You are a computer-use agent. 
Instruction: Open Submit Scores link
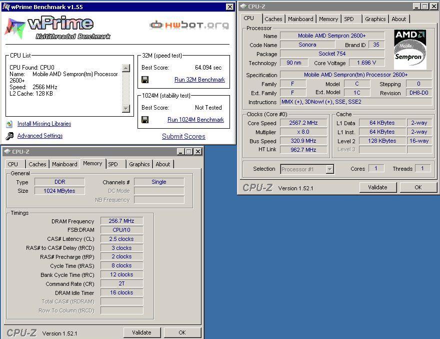[x=183, y=136]
